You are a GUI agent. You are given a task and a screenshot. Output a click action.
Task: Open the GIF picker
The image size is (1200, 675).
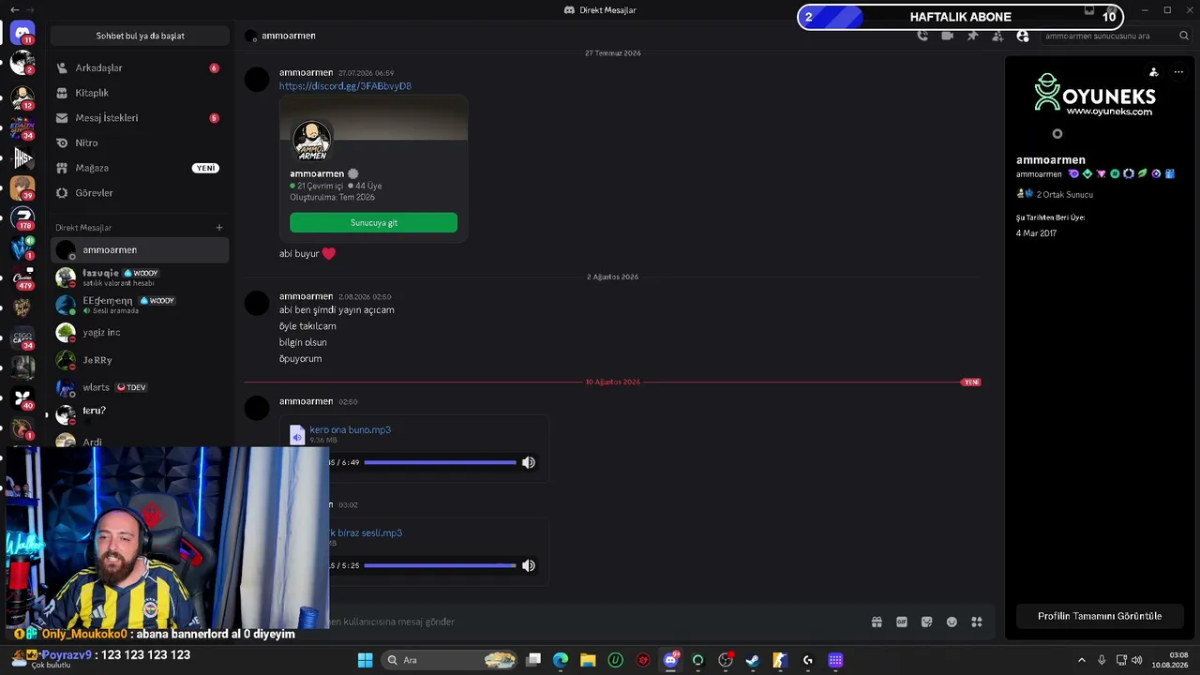[902, 622]
